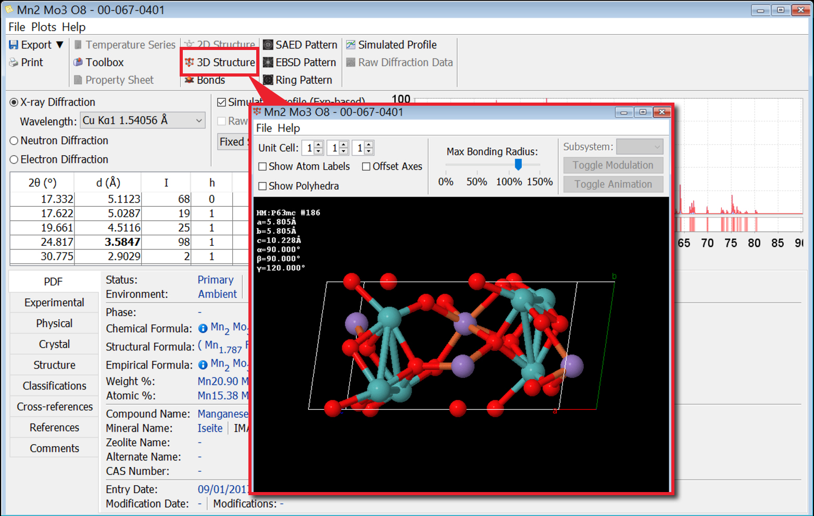Open the EBSD Pattern tool

click(268, 62)
